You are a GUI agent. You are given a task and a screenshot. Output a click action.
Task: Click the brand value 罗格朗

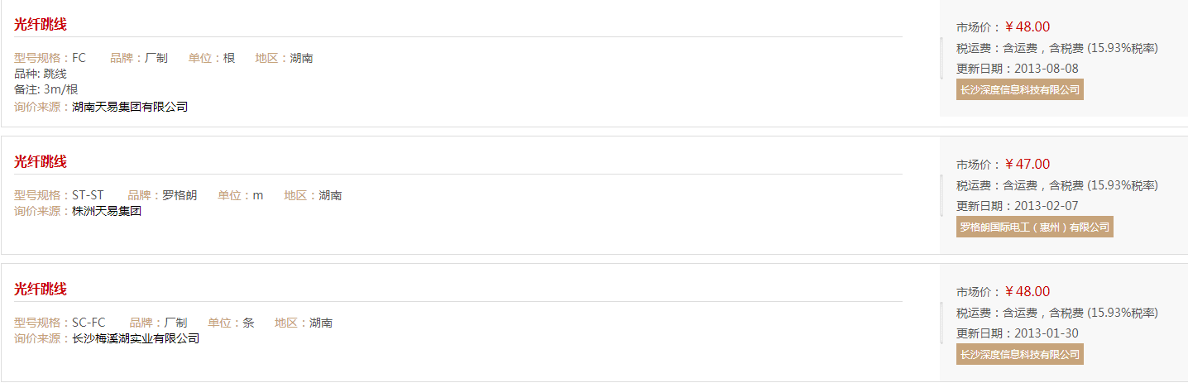tap(180, 195)
